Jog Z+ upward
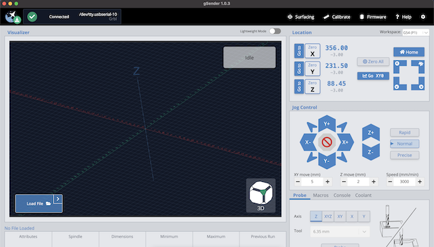The height and width of the screenshot is (247, 434). click(x=371, y=132)
